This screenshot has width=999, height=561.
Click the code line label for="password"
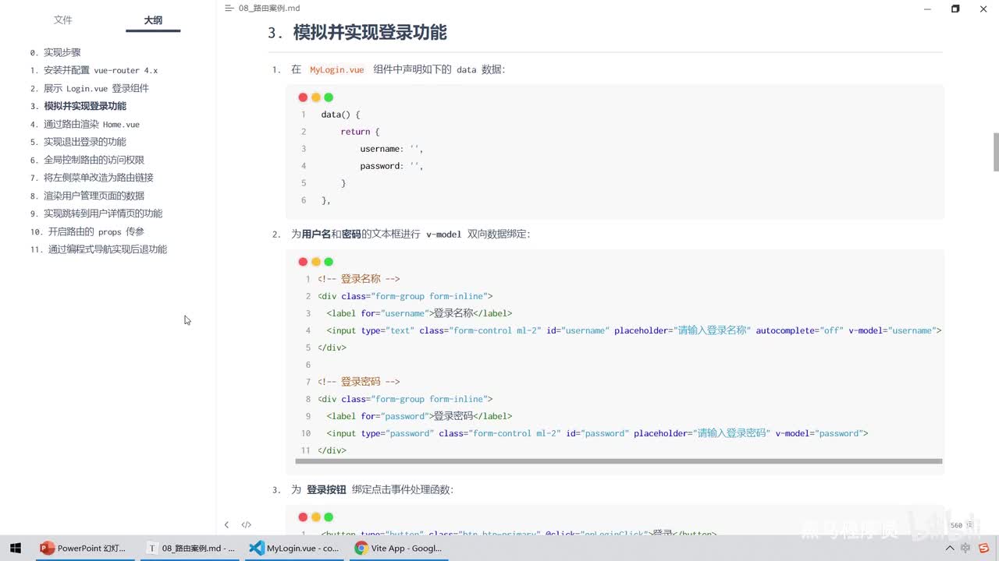click(419, 416)
